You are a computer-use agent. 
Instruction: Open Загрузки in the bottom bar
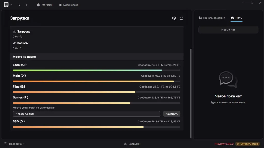(132, 144)
